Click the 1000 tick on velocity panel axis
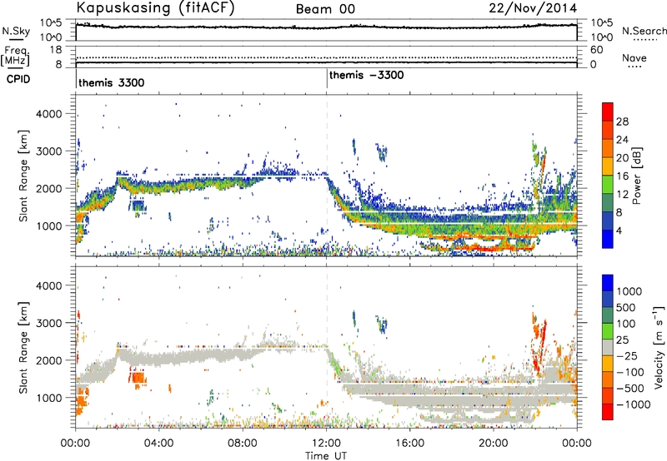The height and width of the screenshot is (461, 667). [49, 398]
